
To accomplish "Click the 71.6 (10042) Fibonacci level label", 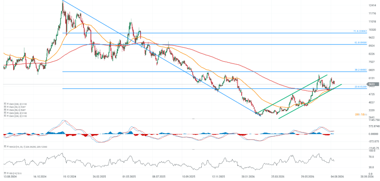I will [x=360, y=31].
